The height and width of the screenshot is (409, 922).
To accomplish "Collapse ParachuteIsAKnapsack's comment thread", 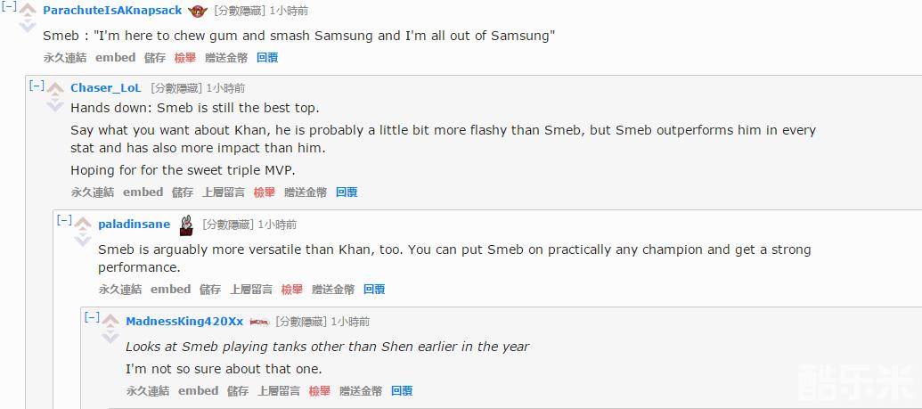I will (x=8, y=5).
